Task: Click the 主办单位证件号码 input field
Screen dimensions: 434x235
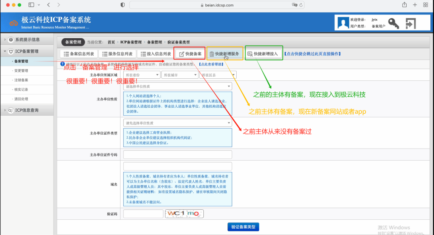Action: pos(177,155)
